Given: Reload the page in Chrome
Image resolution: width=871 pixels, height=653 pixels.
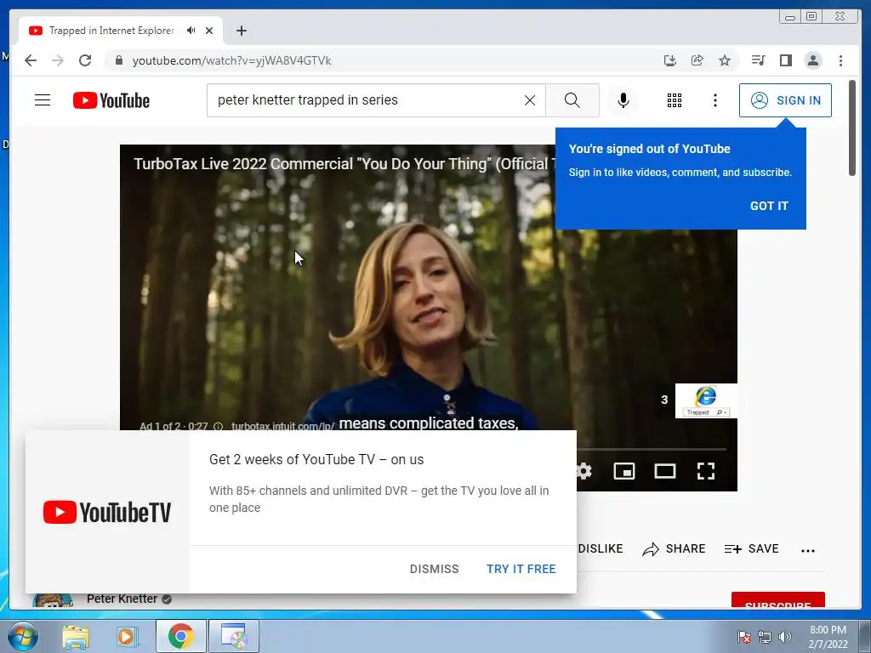Looking at the screenshot, I should (x=85, y=60).
